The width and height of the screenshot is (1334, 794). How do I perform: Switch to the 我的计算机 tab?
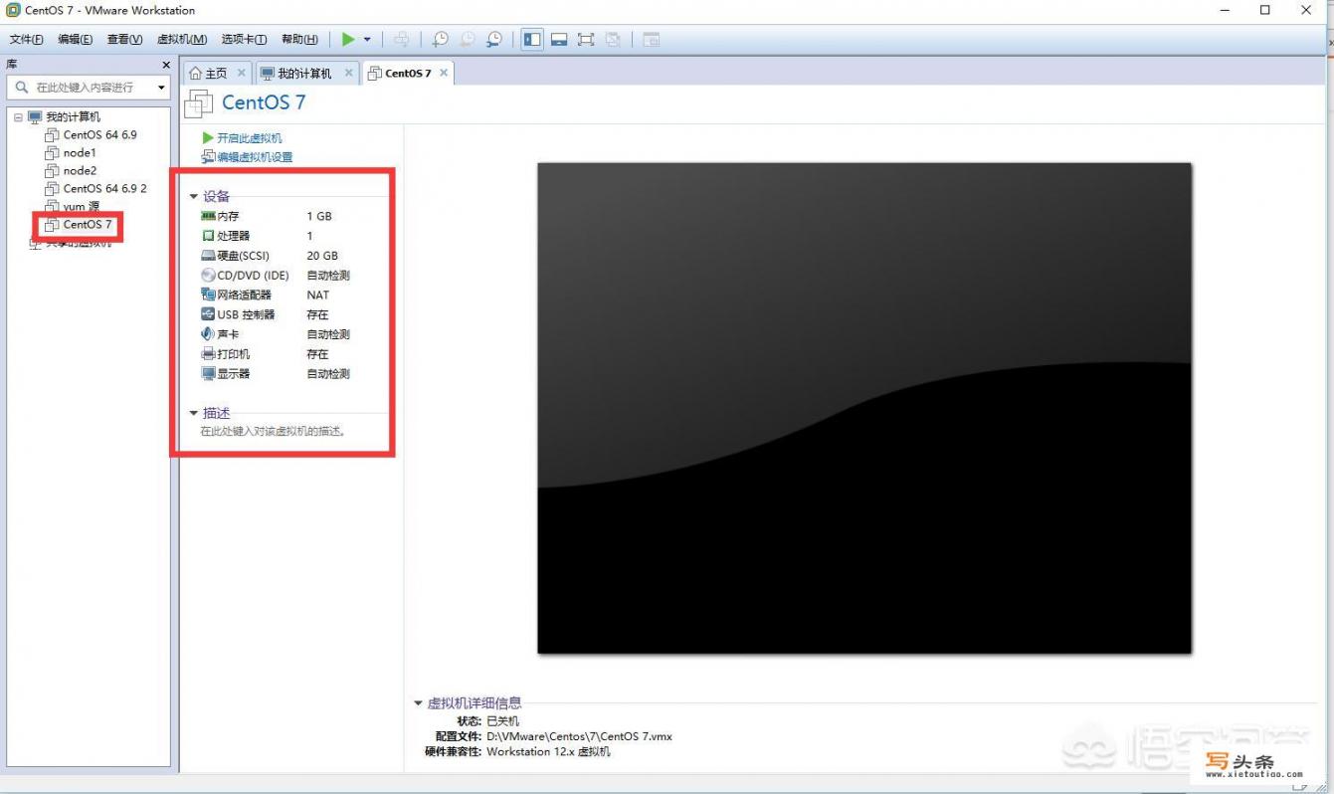[304, 74]
